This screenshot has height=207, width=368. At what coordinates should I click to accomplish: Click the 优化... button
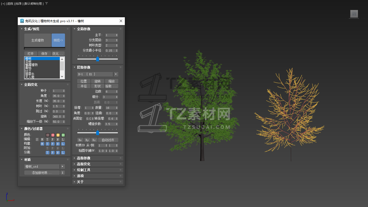58,54
